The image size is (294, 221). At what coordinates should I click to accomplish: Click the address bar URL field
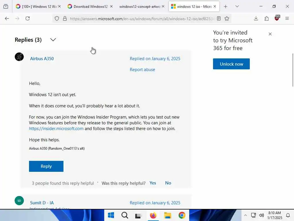tap(142, 19)
